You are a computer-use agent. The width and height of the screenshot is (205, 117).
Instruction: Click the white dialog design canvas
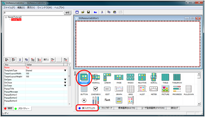(x=138, y=44)
